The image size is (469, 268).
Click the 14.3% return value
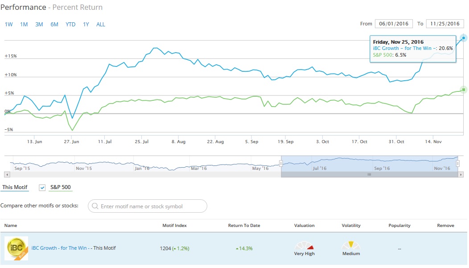244,248
